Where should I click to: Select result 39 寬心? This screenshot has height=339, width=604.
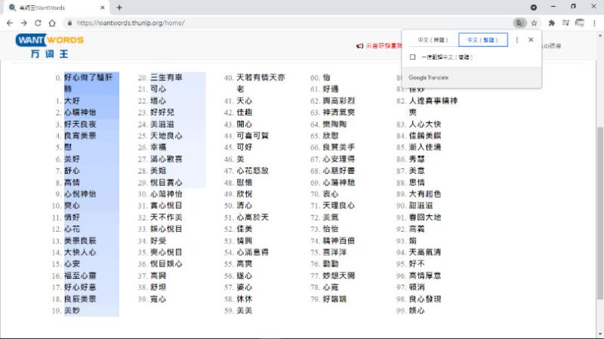click(x=158, y=299)
